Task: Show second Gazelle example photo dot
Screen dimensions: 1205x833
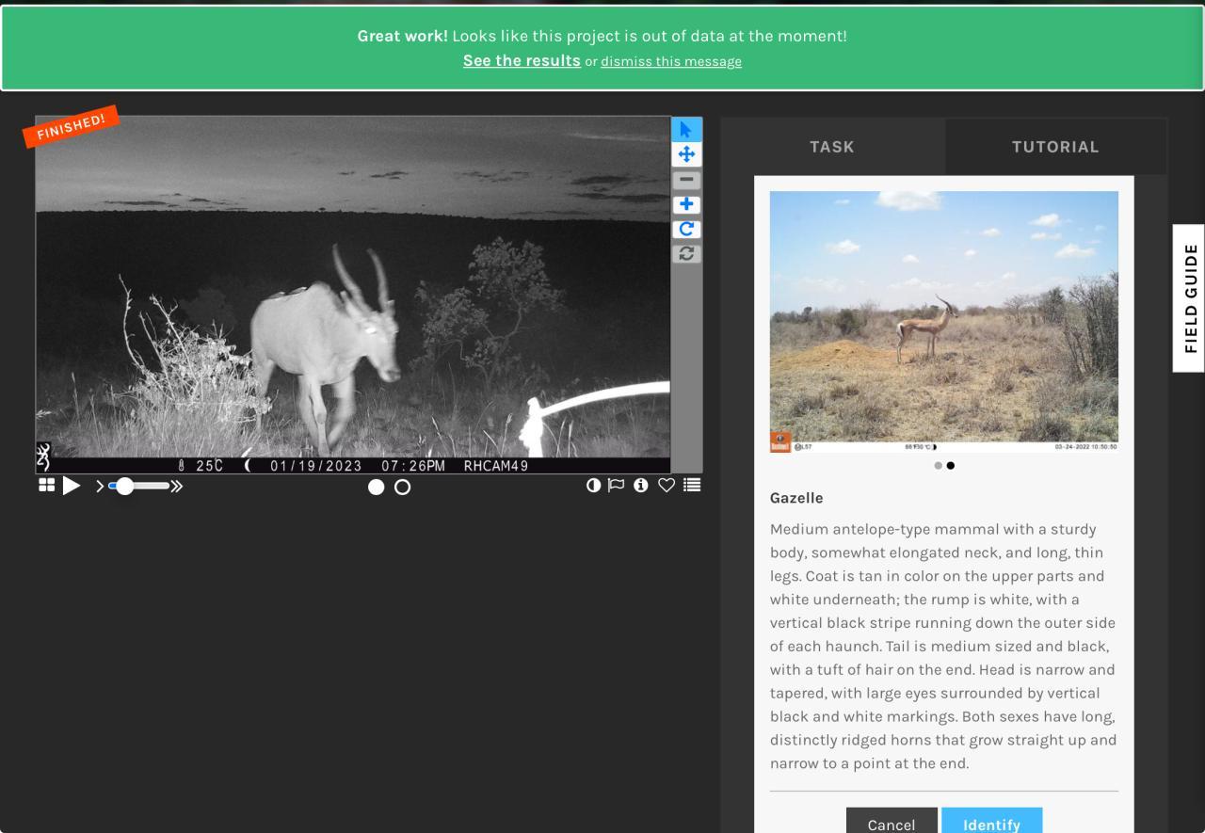Action: coord(951,465)
